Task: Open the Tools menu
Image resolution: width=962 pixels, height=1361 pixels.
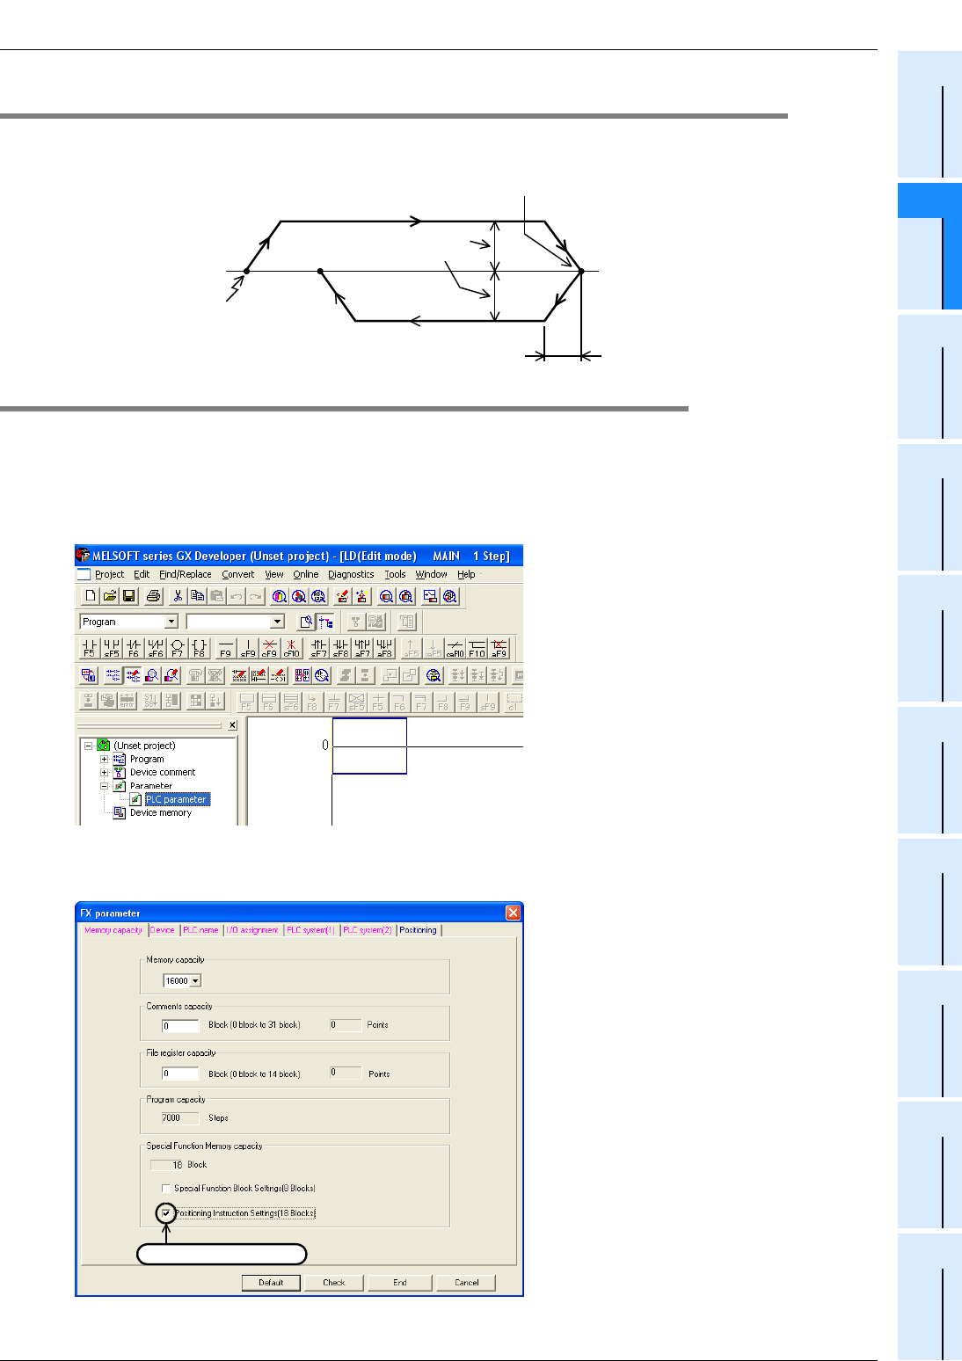Action: (x=395, y=574)
